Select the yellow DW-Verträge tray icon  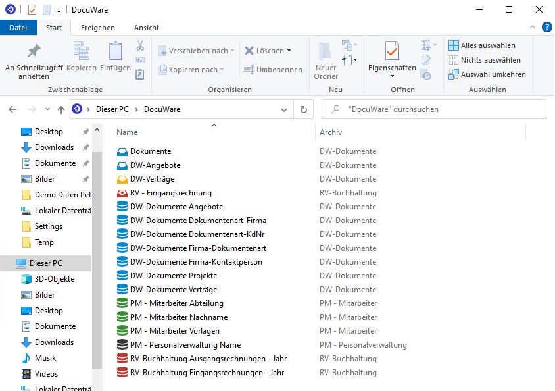(122, 179)
